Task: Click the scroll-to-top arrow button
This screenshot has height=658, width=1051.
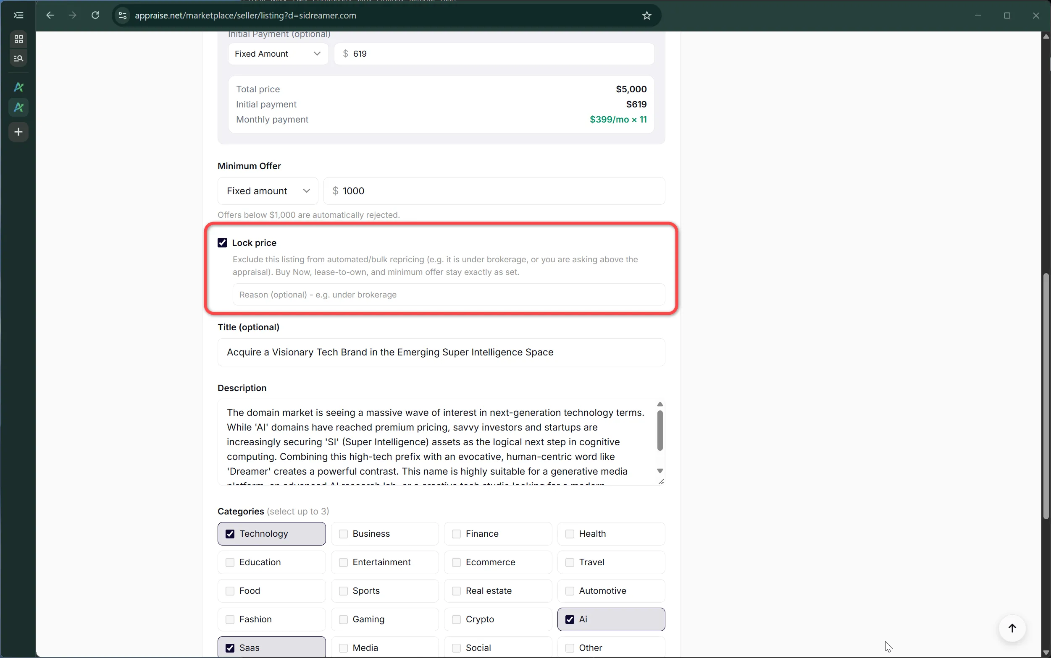Action: click(x=1012, y=628)
